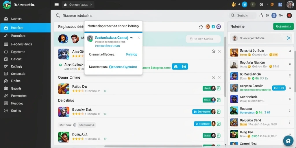Open the options menu for Broodoe Dand
296x148 pixels.
[x=290, y=122]
